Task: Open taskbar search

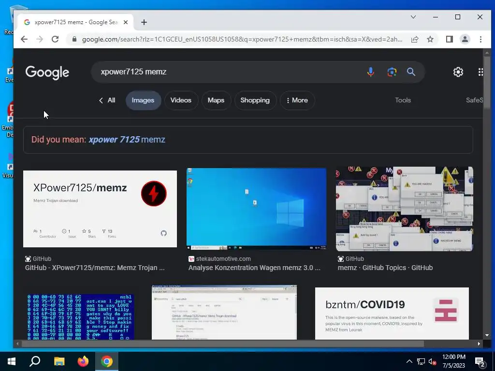Action: coord(35,361)
